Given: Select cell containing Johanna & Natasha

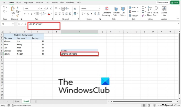Looking at the screenshot, I should (x=79, y=54).
